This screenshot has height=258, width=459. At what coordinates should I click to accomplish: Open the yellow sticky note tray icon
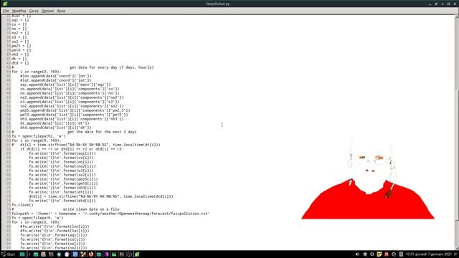point(379,254)
